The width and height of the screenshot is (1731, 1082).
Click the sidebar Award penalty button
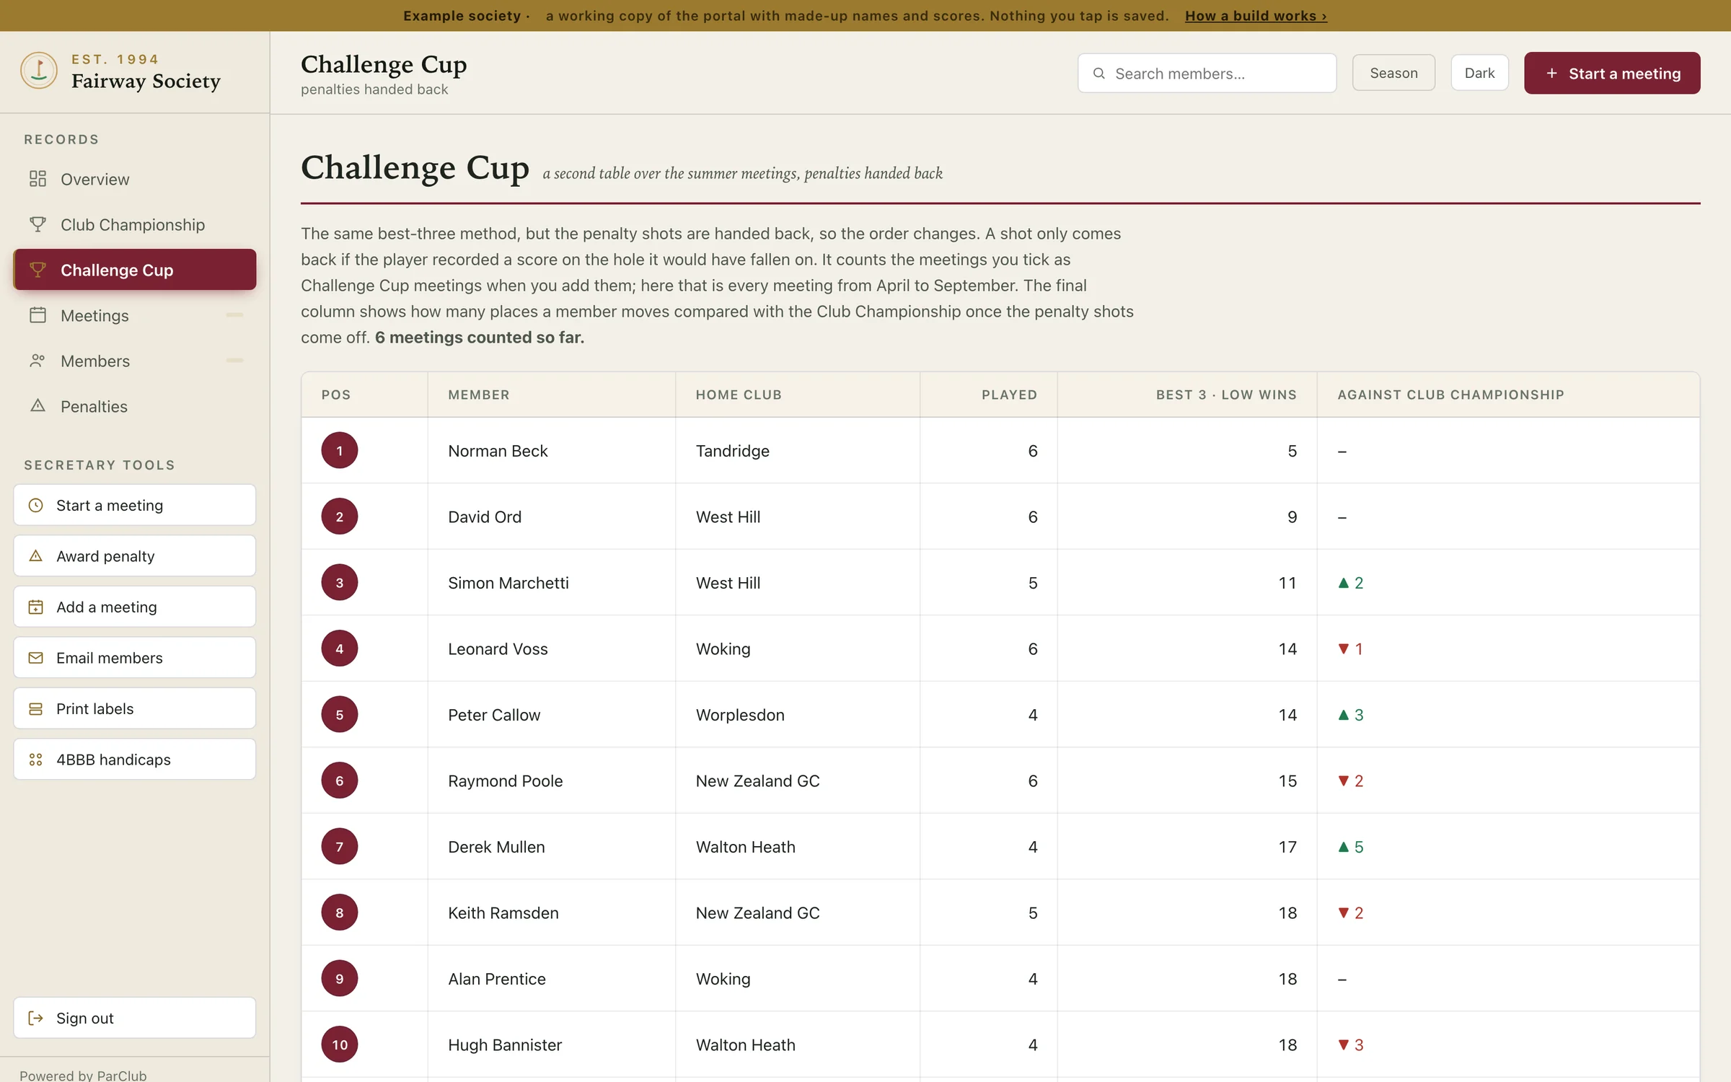click(x=135, y=556)
